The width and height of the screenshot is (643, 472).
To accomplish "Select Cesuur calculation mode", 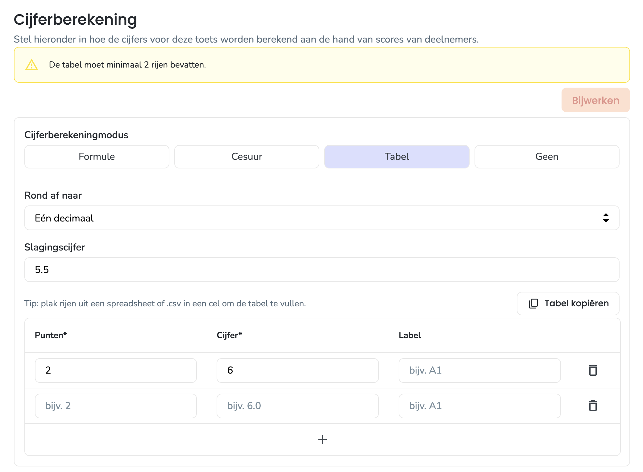I will click(x=247, y=157).
